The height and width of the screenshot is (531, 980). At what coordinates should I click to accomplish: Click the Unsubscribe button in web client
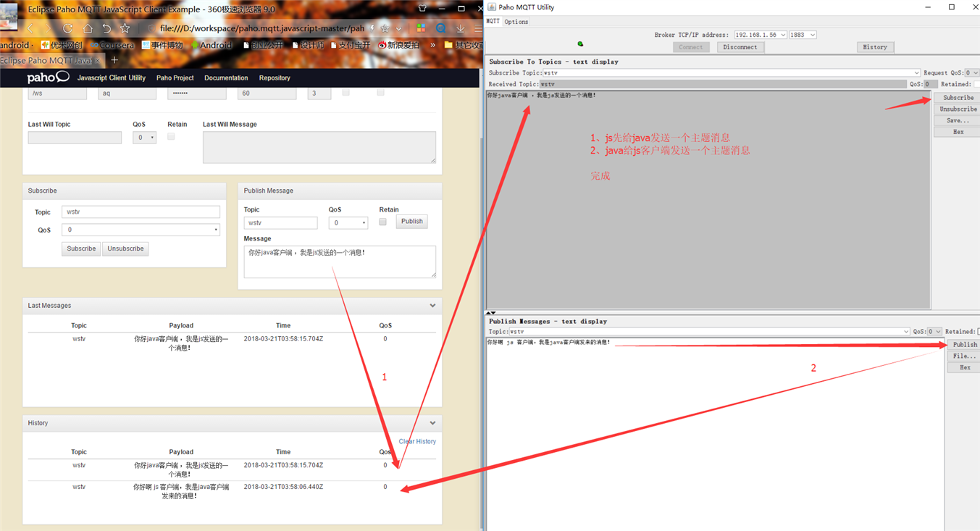point(125,248)
